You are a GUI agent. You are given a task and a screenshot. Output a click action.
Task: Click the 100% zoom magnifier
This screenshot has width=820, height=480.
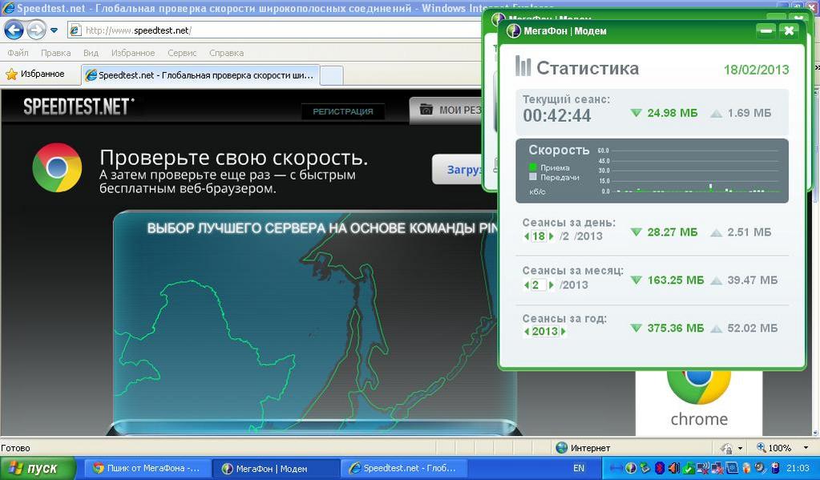pyautogui.click(x=761, y=448)
